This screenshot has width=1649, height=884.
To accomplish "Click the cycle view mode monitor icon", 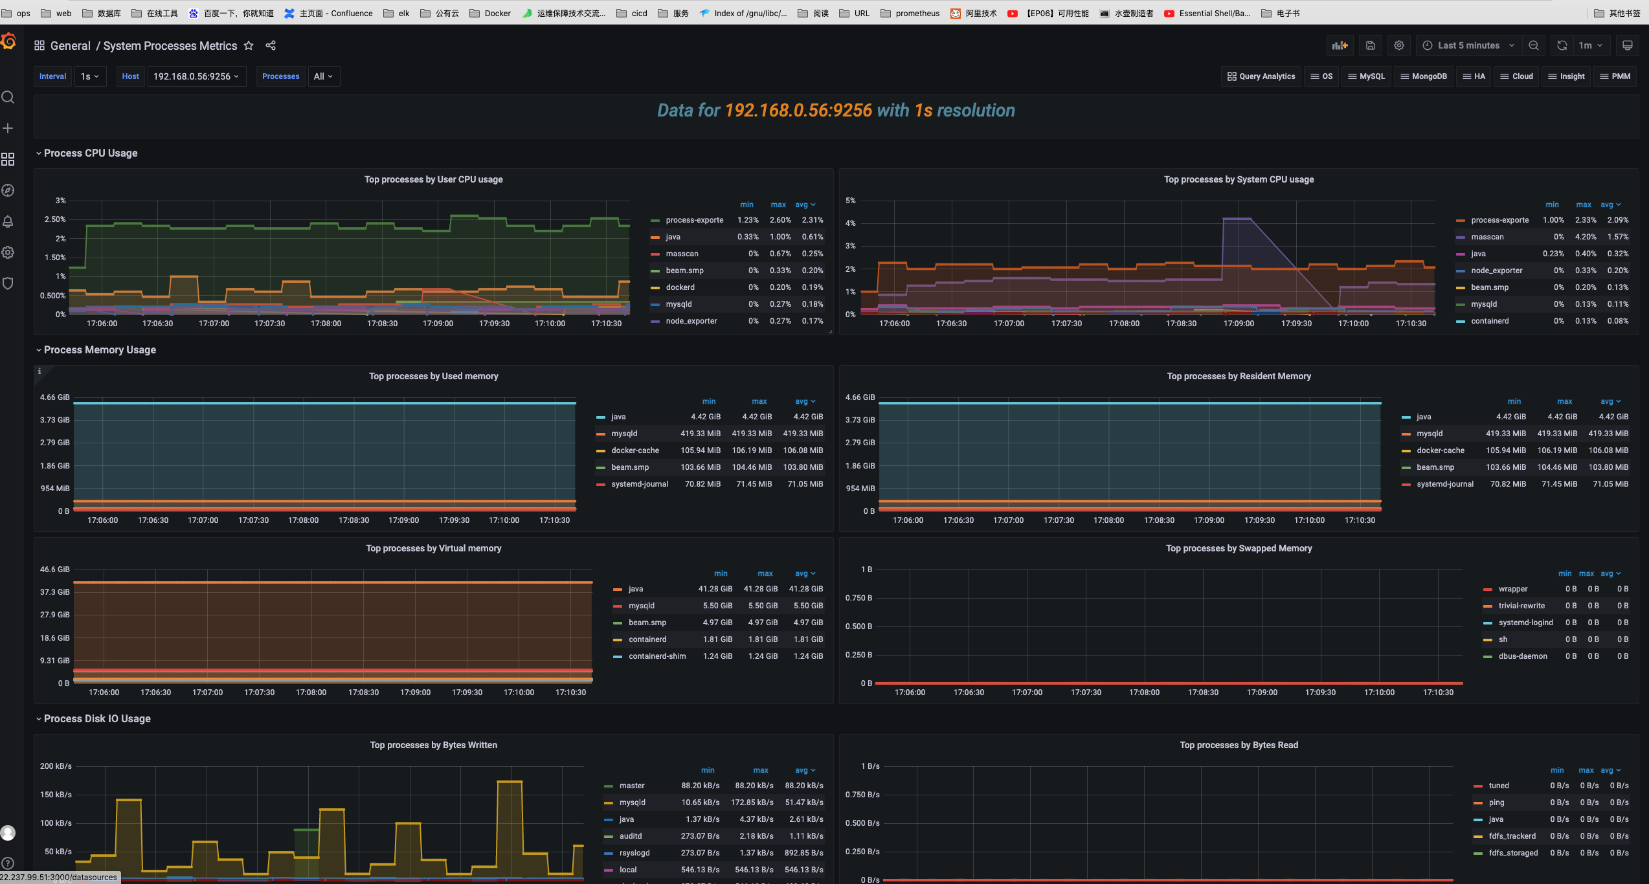I will 1628,45.
